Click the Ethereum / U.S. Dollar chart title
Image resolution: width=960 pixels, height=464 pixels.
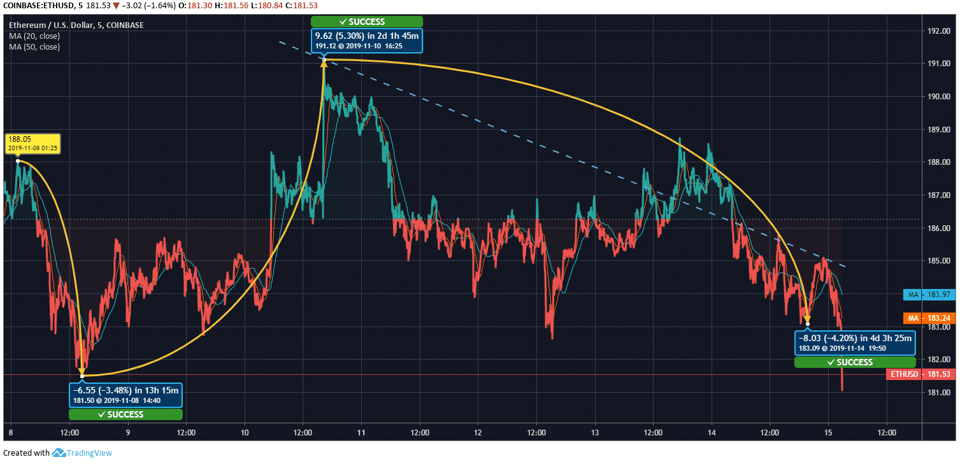pos(76,25)
